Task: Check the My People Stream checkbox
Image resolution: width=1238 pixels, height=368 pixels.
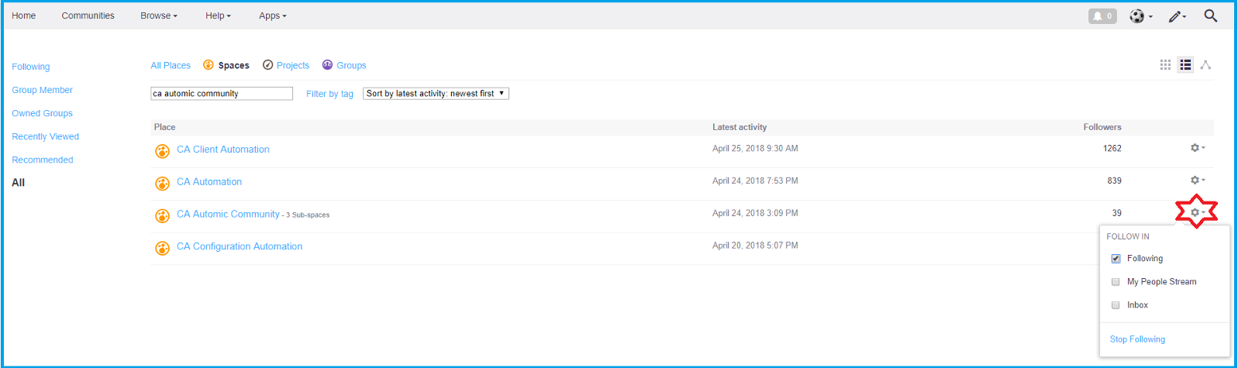Action: tap(1116, 282)
